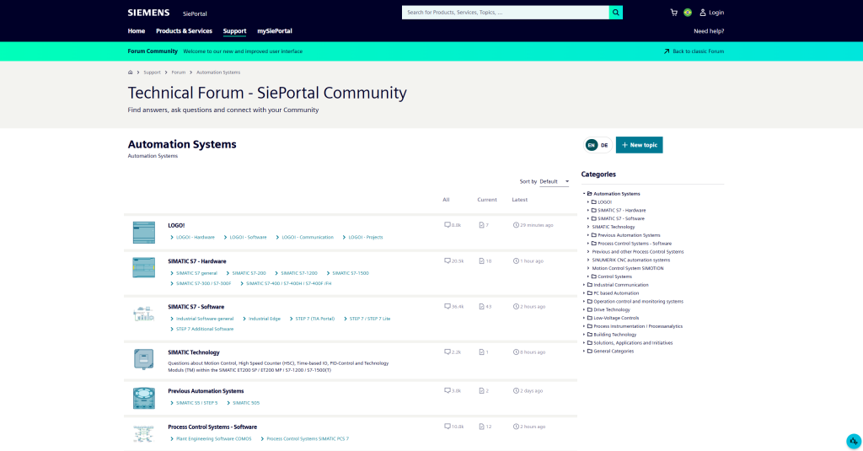Click the LOGO! forum thumbnail image

pos(143,232)
